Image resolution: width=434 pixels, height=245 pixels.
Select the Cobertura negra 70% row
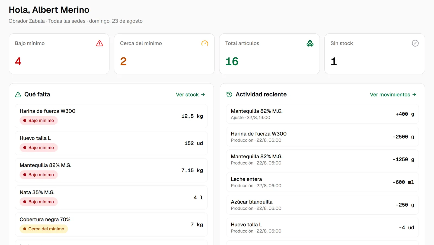point(111,225)
